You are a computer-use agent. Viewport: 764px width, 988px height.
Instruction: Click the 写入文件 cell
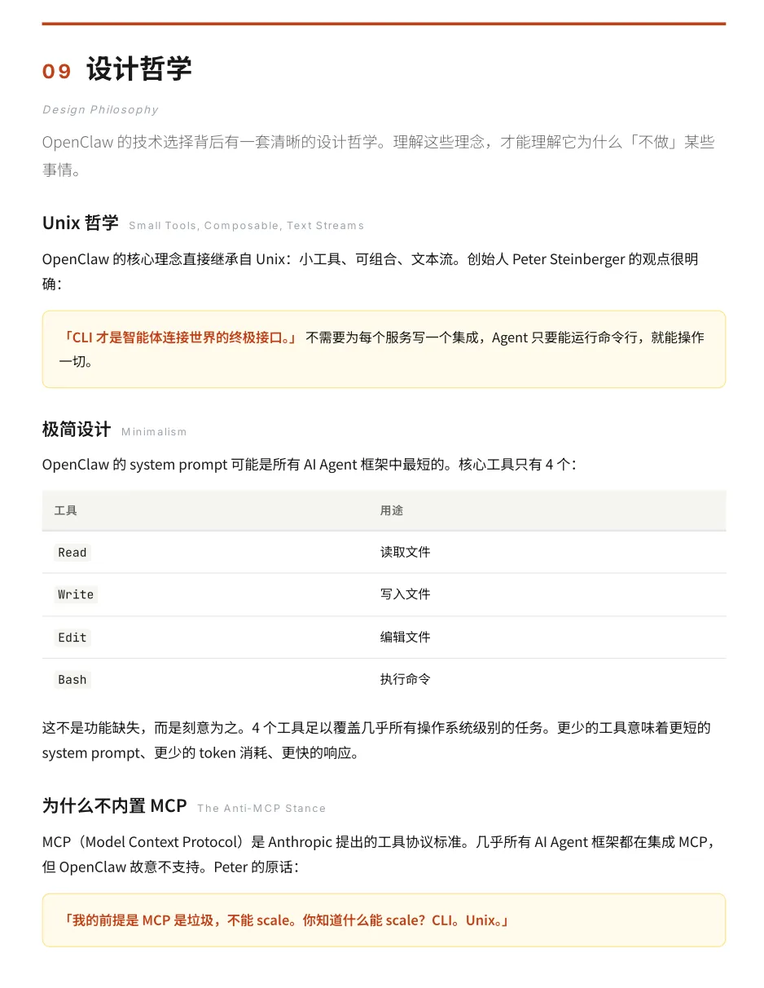click(x=405, y=595)
